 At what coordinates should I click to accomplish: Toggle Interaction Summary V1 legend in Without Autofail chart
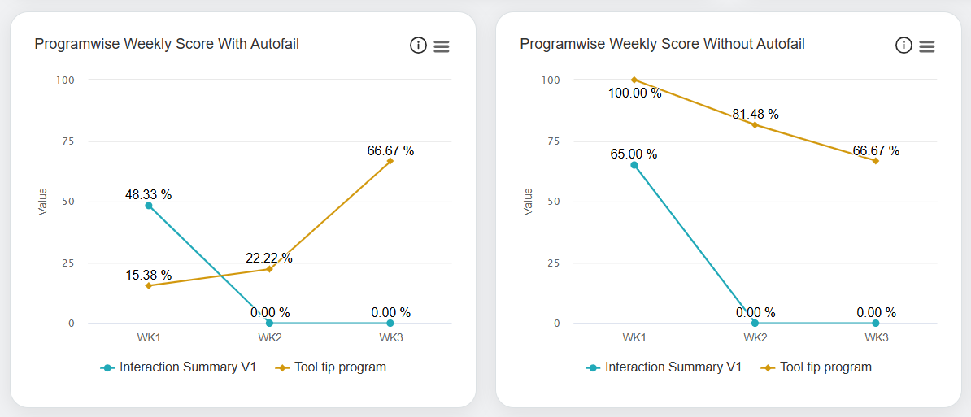[664, 367]
